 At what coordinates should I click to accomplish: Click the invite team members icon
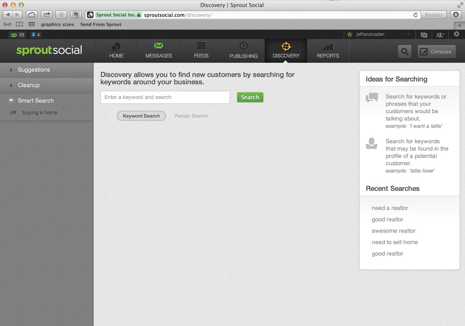pos(440,34)
